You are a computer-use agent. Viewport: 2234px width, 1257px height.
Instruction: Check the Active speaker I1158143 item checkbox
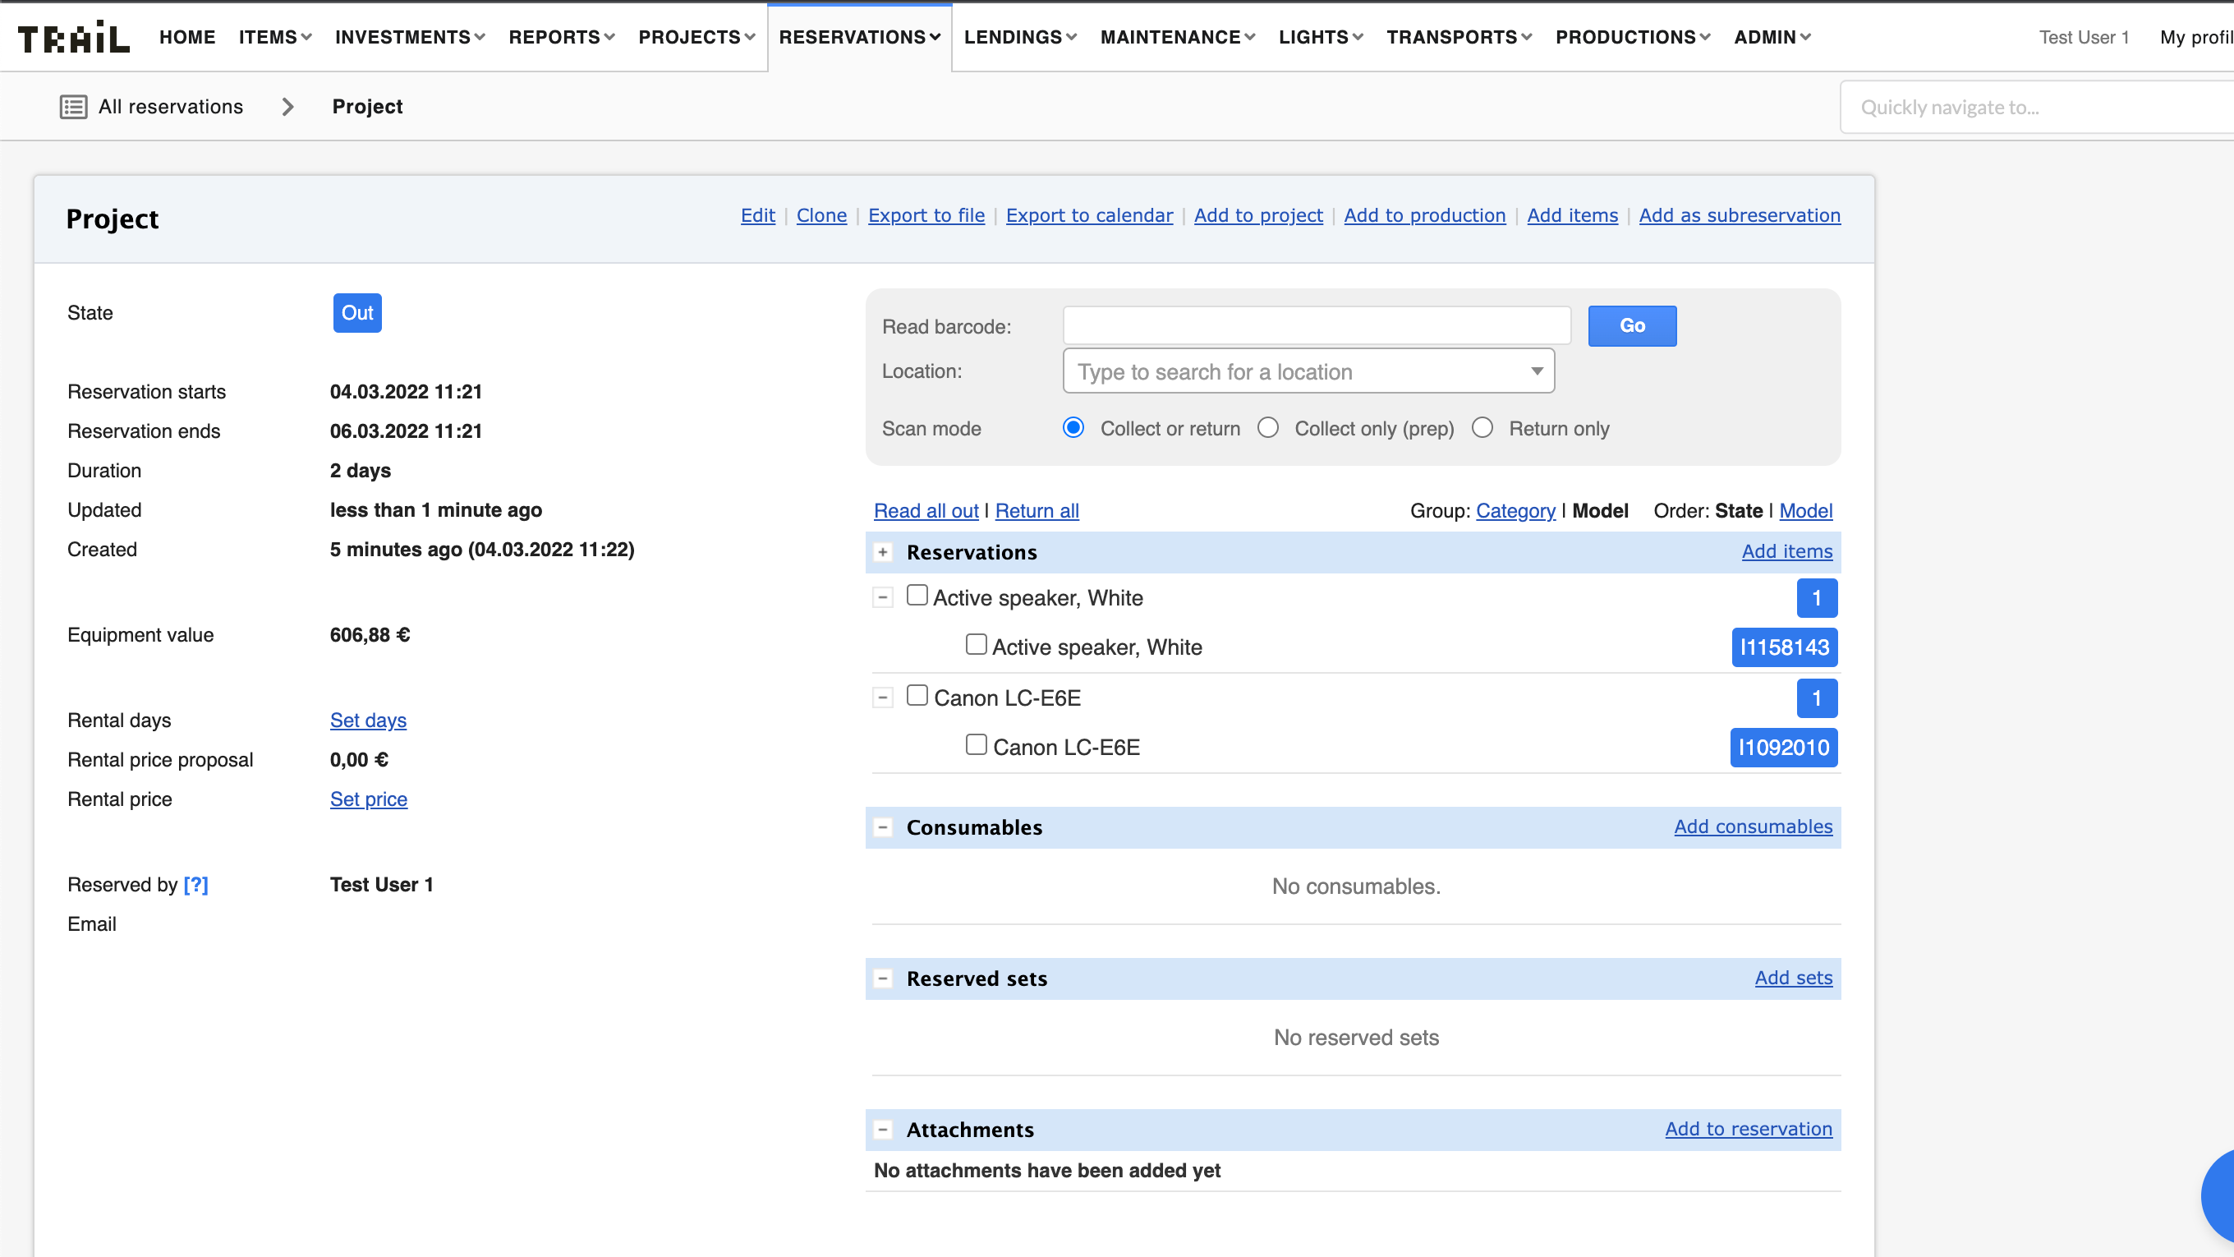pyautogui.click(x=977, y=645)
